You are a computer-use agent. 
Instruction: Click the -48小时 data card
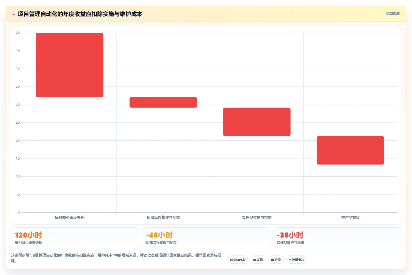pos(206,238)
